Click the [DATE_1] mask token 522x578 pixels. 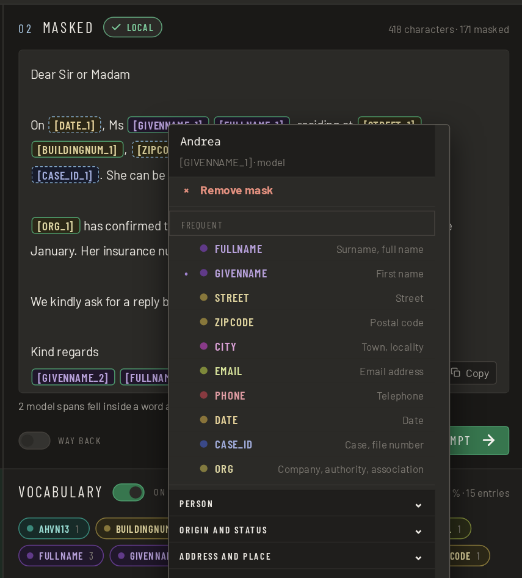[74, 125]
